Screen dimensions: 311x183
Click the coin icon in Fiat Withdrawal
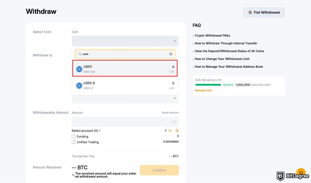click(250, 12)
